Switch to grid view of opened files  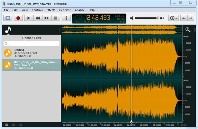(20, 125)
